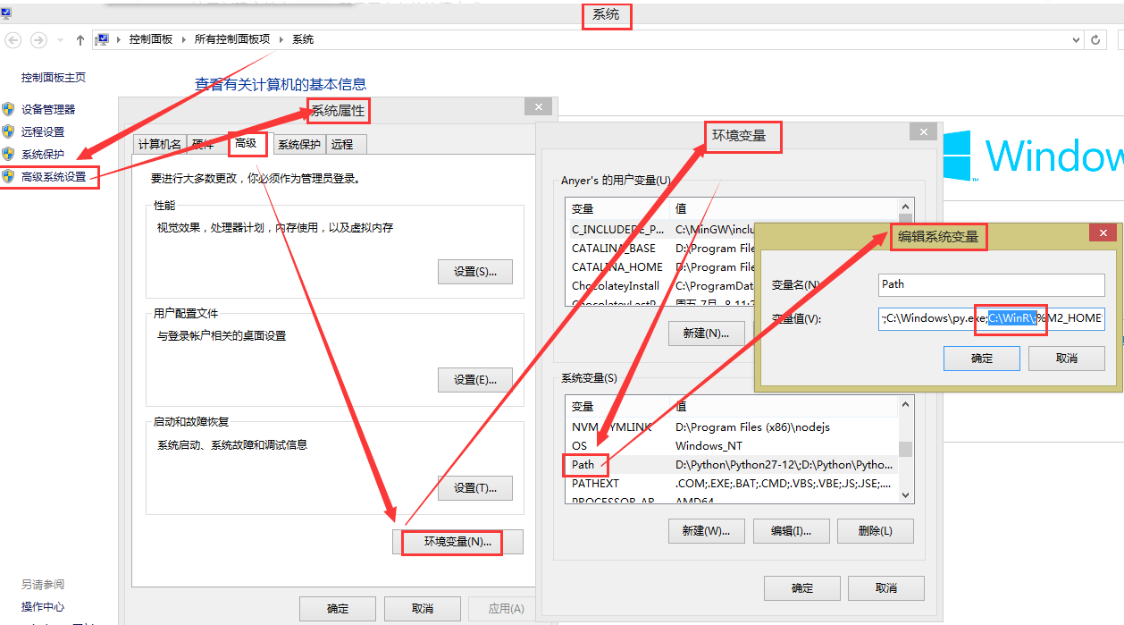Refresh the System control panel page
This screenshot has height=625, width=1124.
point(1096,40)
